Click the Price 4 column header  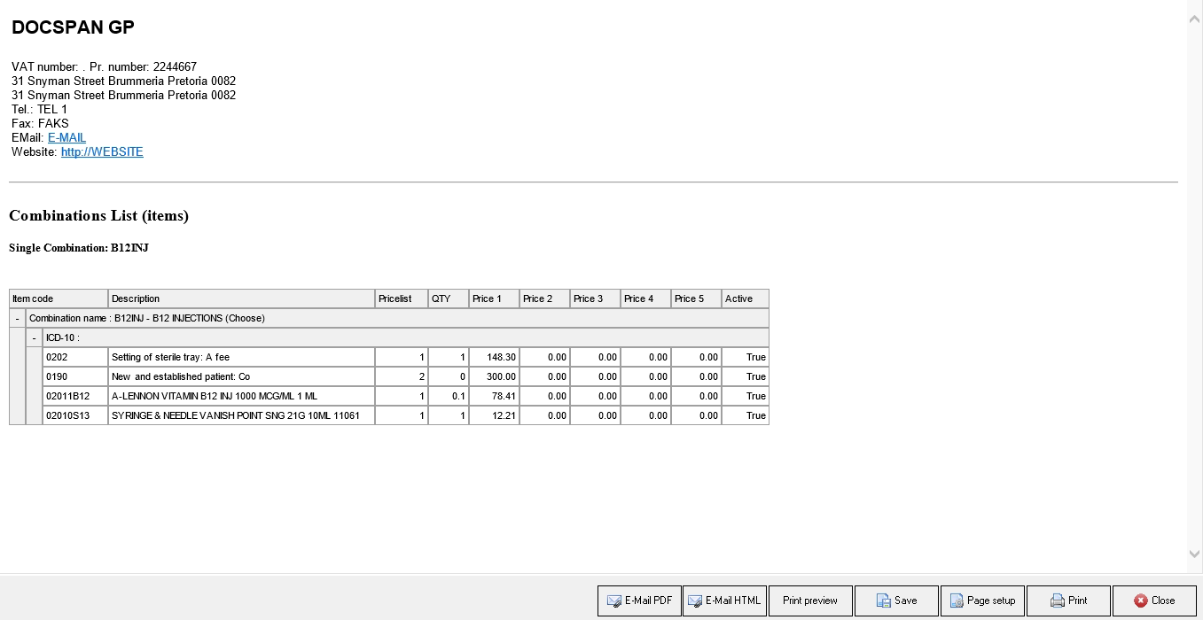646,298
